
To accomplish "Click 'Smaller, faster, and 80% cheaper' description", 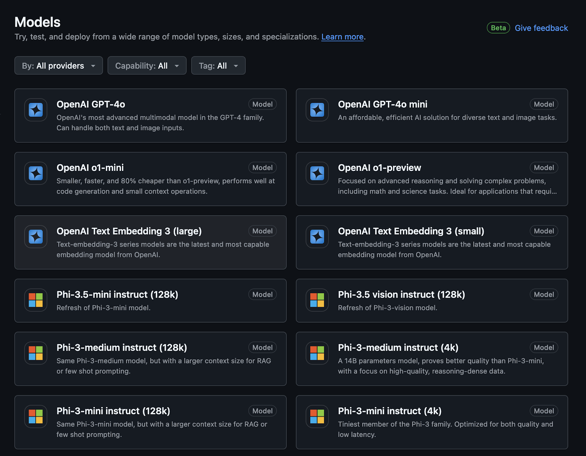I will click(x=166, y=186).
